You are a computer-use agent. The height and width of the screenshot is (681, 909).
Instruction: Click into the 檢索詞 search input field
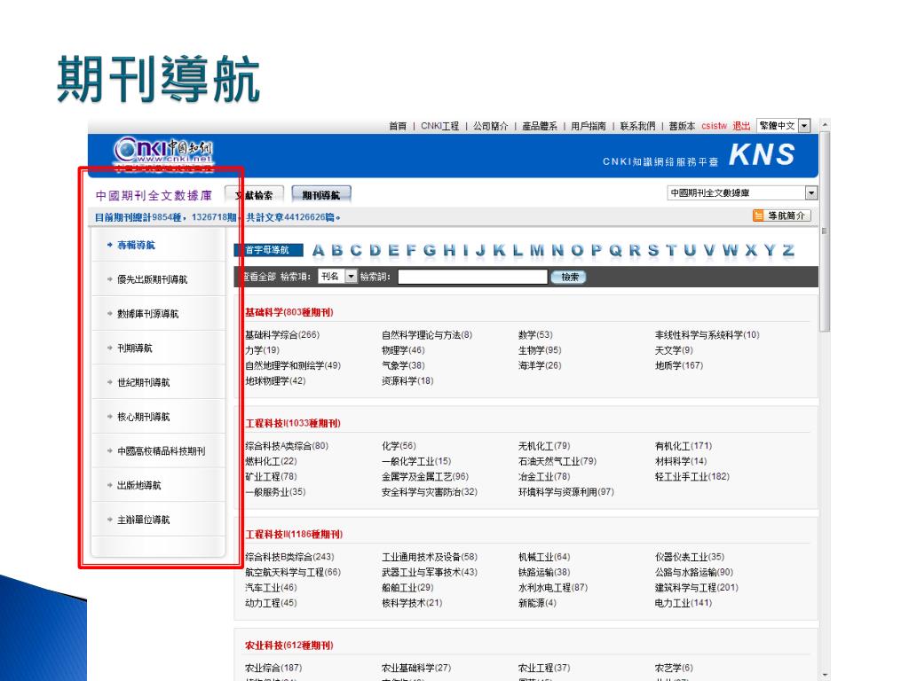[x=472, y=277]
